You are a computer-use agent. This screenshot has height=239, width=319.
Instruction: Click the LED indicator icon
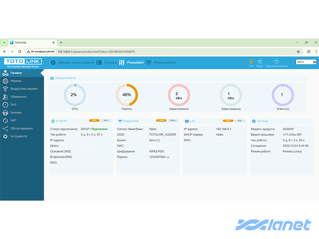click(x=251, y=62)
